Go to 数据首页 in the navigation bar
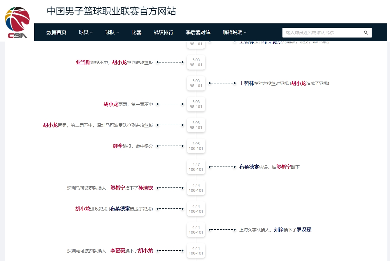 pyautogui.click(x=56, y=32)
